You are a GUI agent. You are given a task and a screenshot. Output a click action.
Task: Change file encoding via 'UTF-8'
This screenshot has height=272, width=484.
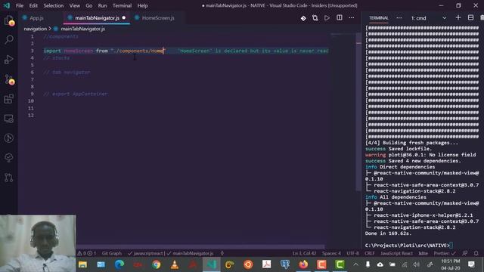tap(353, 254)
